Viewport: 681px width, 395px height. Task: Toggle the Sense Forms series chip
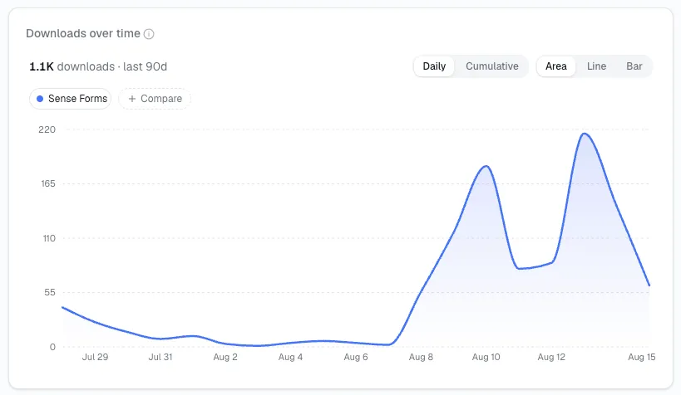(x=71, y=99)
